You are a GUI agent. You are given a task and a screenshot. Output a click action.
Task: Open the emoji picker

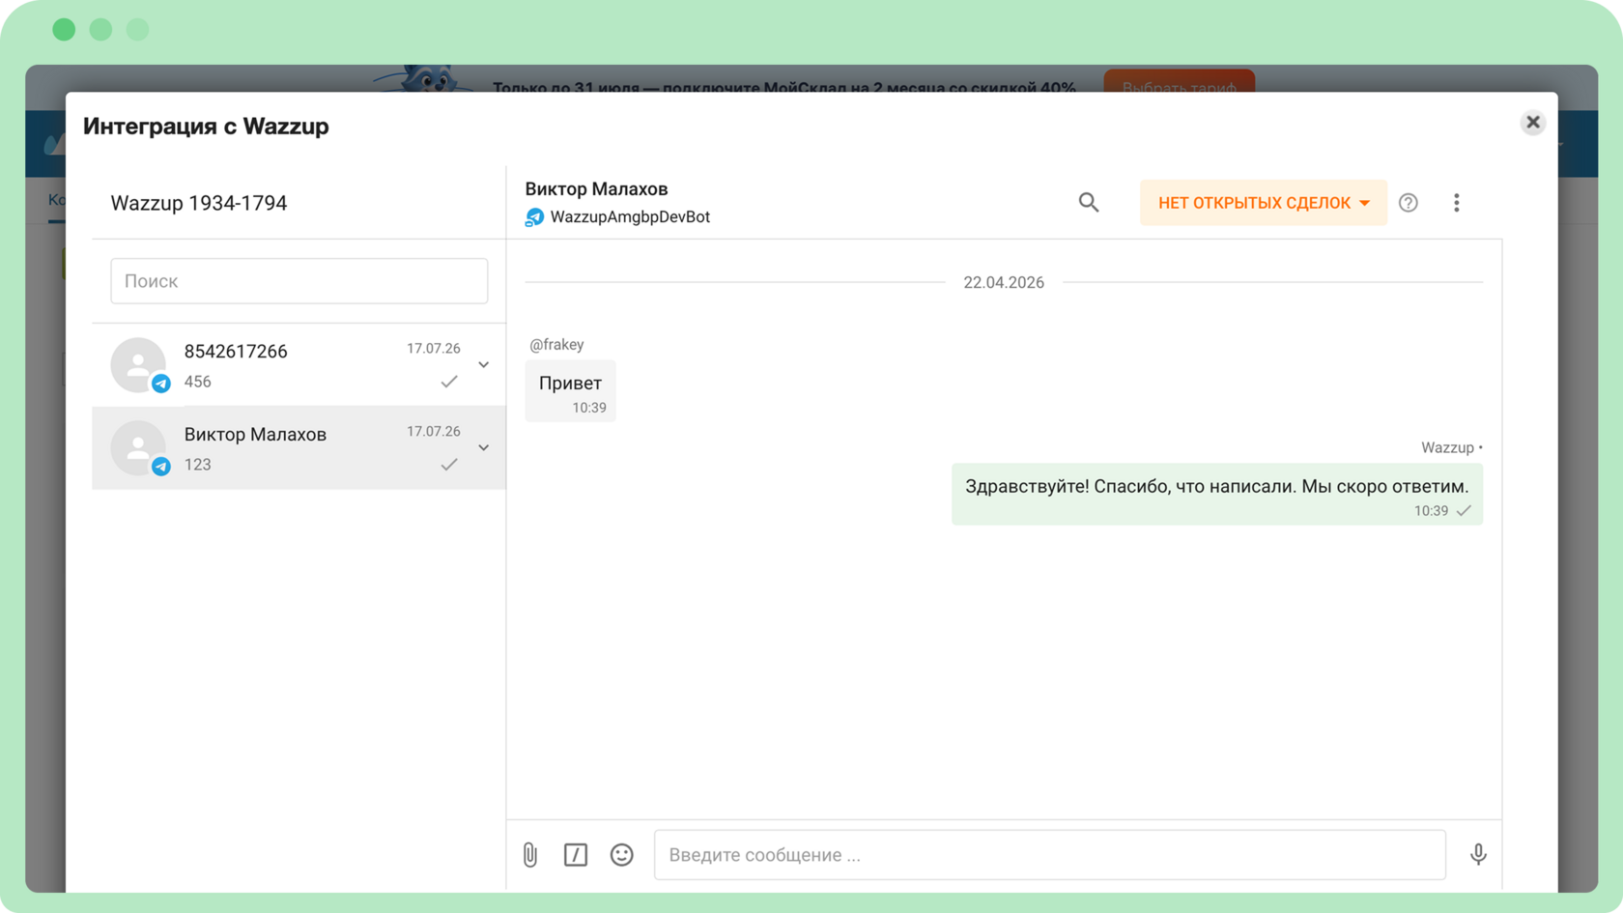coord(622,855)
